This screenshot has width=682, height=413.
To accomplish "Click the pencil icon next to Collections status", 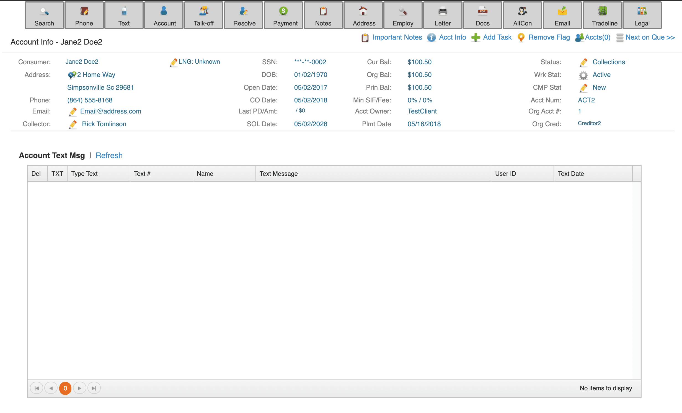I will click(583, 63).
